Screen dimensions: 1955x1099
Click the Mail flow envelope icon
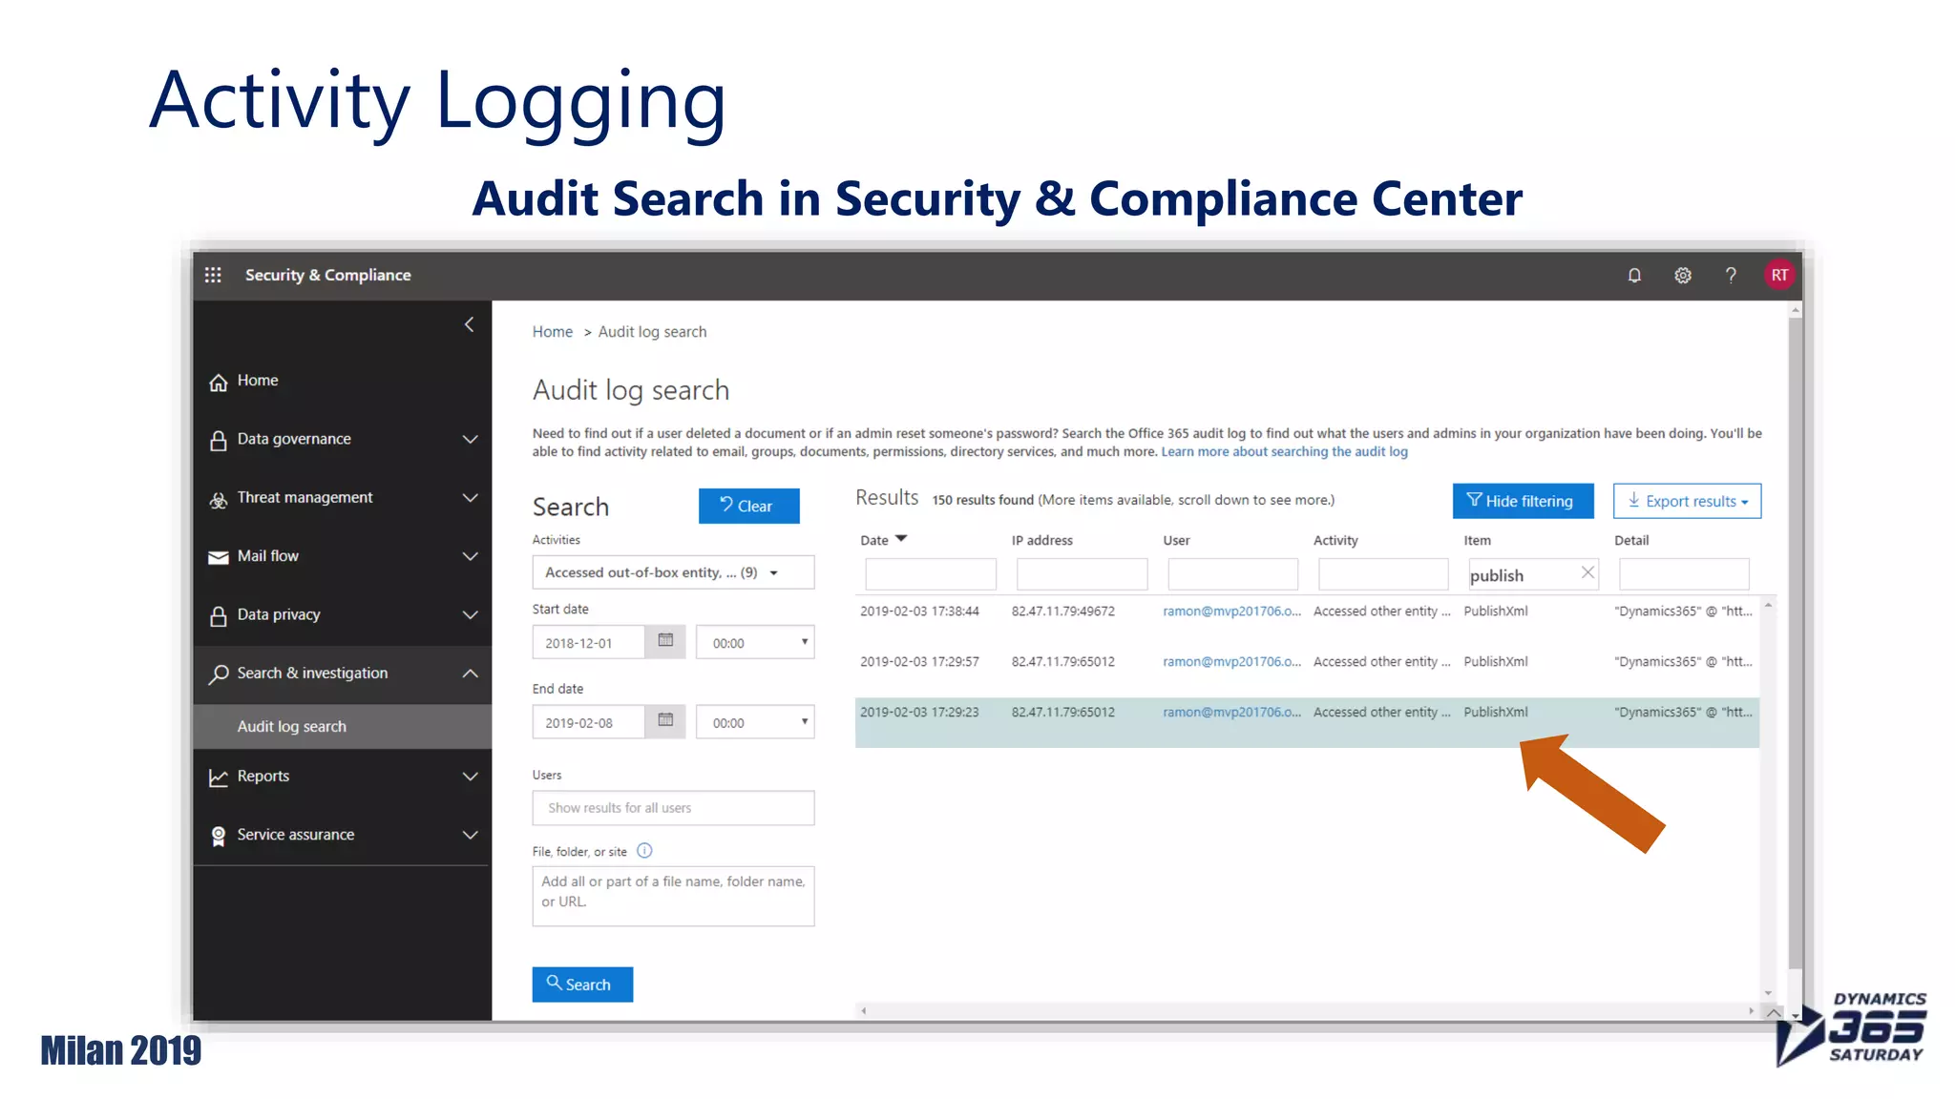(x=219, y=557)
